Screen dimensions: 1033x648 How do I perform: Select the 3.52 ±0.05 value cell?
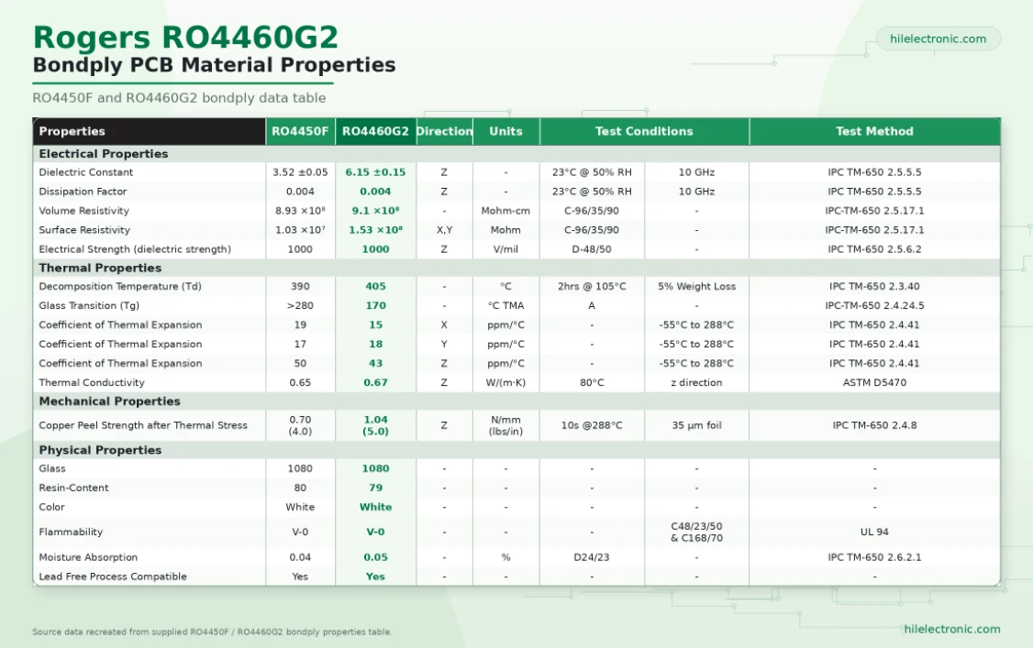(x=300, y=172)
